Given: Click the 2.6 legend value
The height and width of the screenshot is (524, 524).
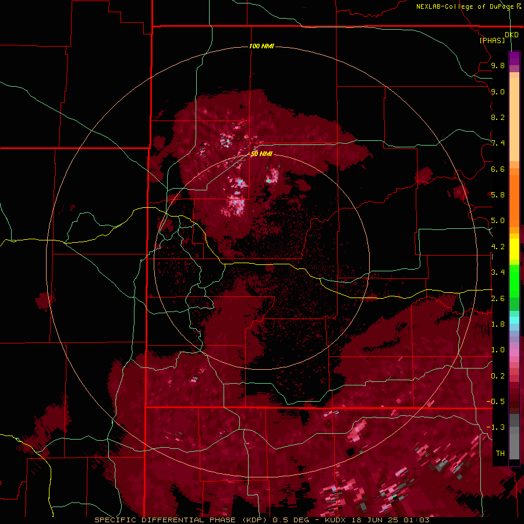Looking at the screenshot, I should click(x=498, y=299).
